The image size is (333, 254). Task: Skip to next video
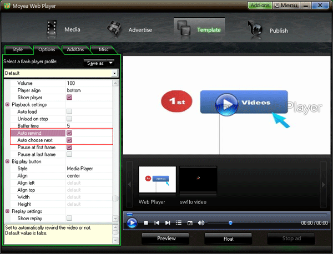[x=168, y=223]
